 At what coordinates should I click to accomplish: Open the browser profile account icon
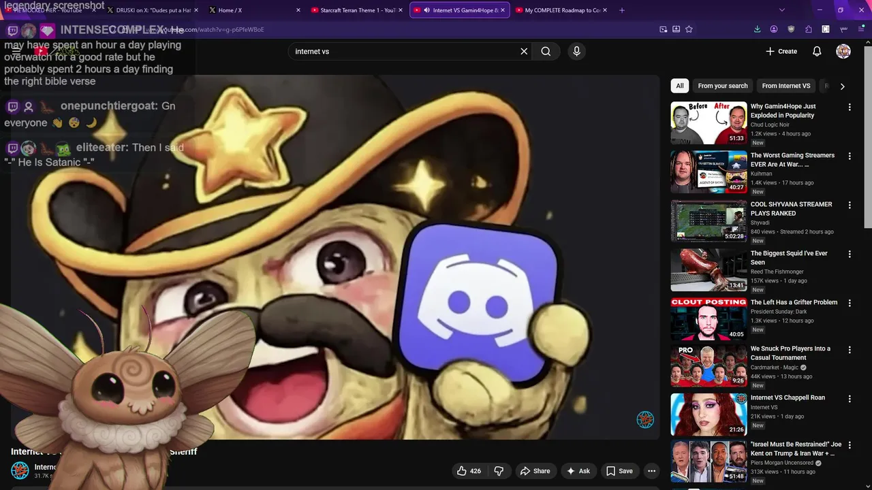(x=774, y=29)
